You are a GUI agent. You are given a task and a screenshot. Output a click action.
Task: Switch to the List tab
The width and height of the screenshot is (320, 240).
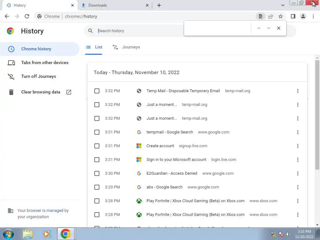tap(94, 47)
